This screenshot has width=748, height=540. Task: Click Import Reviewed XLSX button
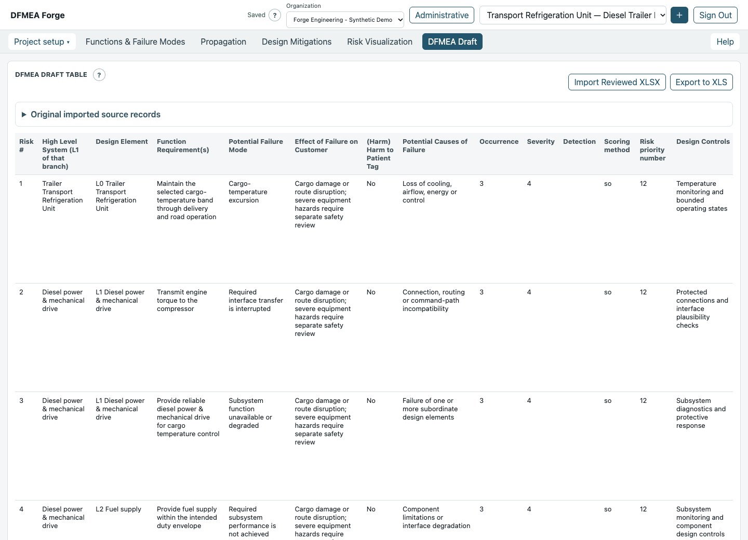pyautogui.click(x=617, y=82)
